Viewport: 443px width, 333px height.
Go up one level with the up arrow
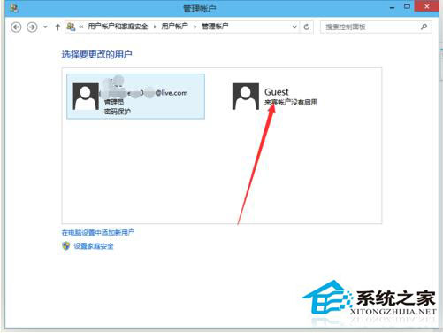57,27
